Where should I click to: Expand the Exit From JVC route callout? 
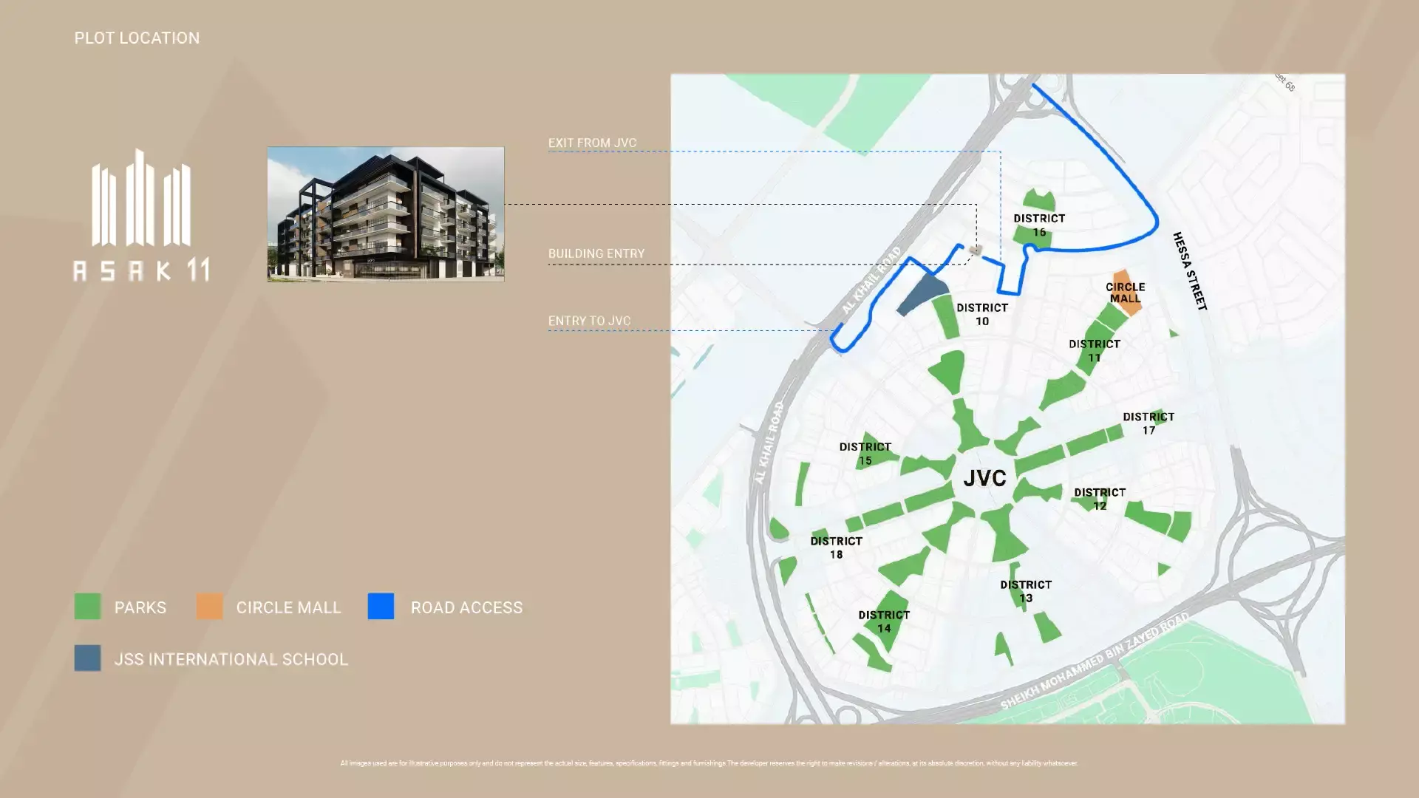pyautogui.click(x=591, y=142)
